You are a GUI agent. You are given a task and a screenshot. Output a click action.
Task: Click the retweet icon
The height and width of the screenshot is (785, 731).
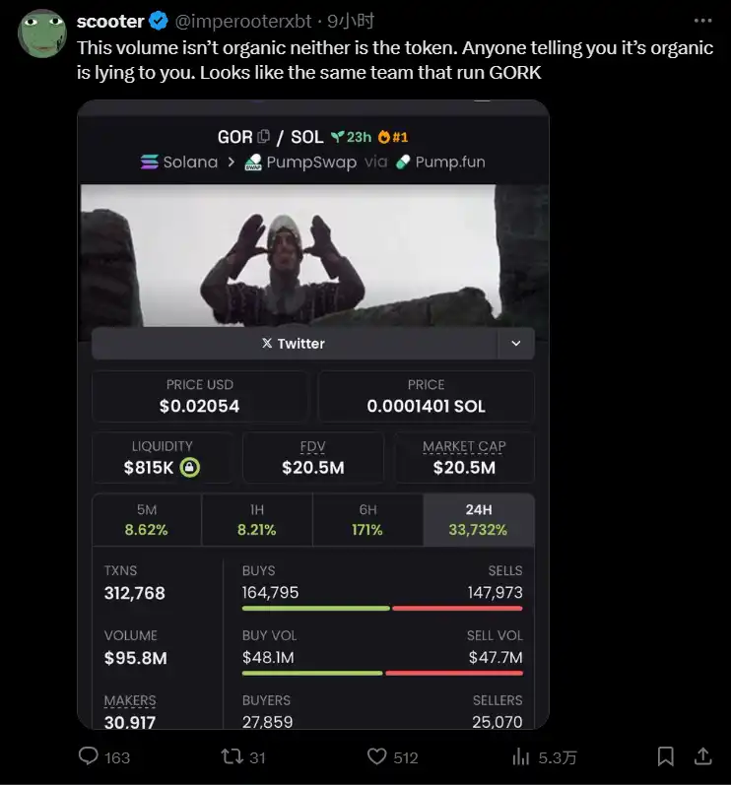point(232,756)
